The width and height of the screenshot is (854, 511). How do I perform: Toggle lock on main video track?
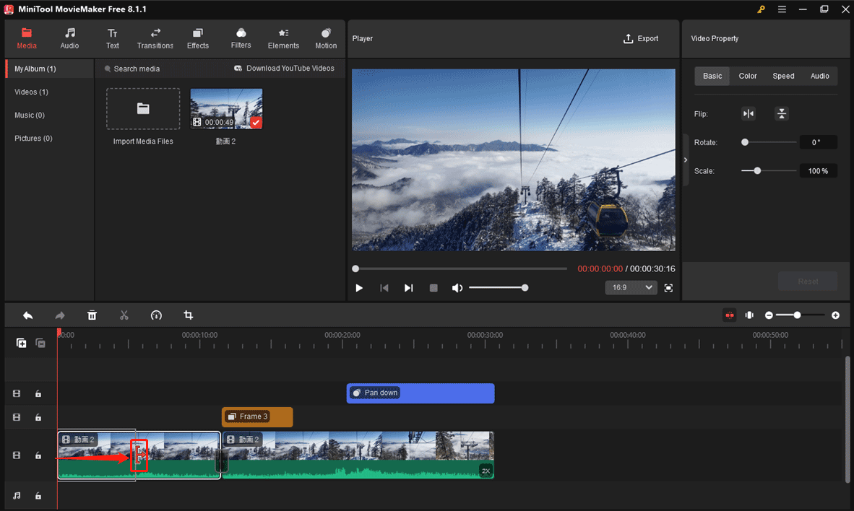point(38,455)
